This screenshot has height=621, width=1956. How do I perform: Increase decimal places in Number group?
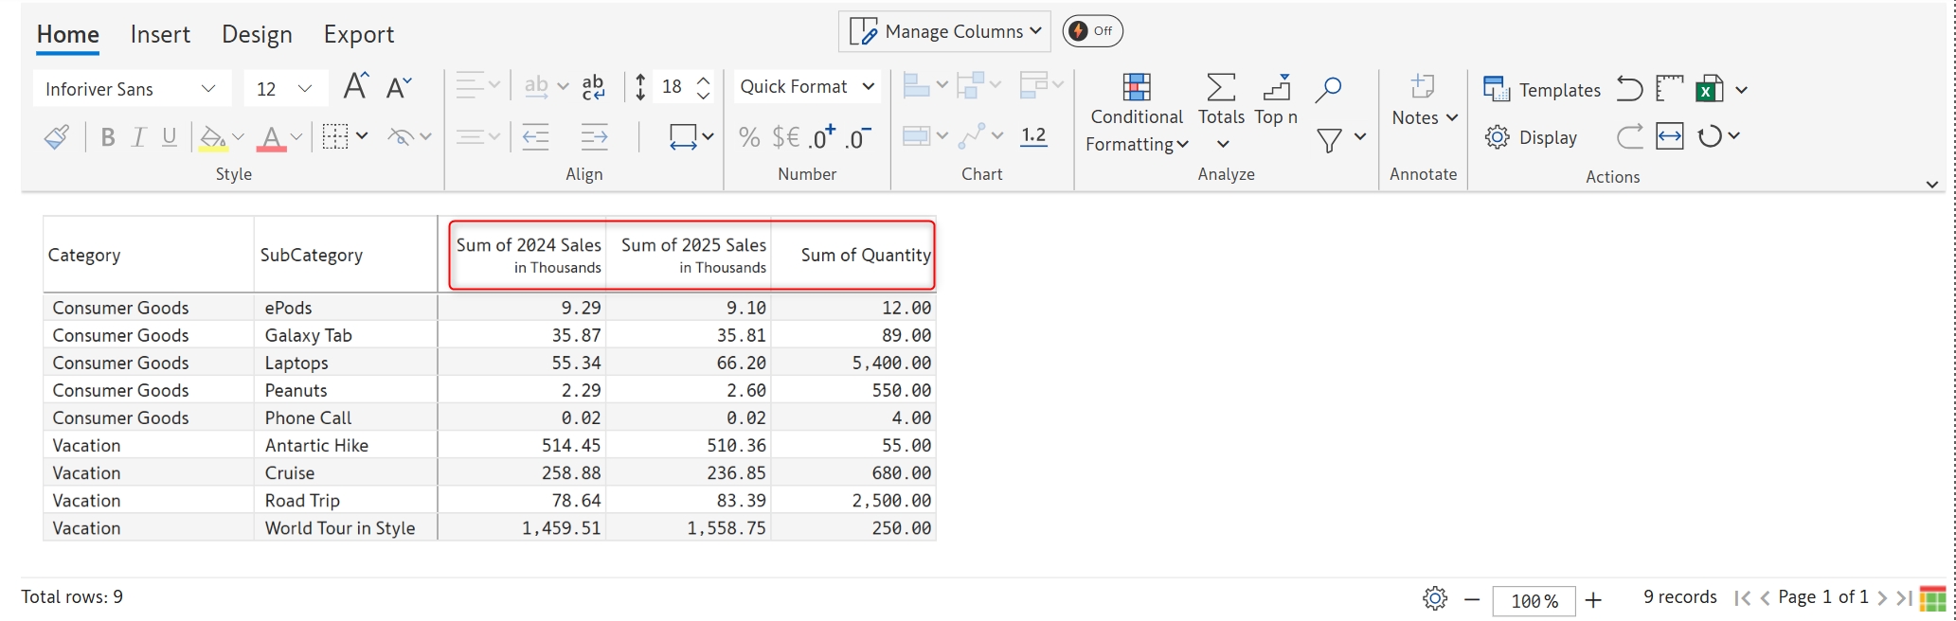(822, 137)
